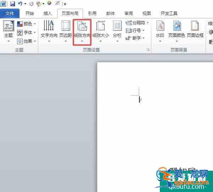The width and height of the screenshot is (213, 192).
Task: Open the 页面设置 dialog launcher
Action: (148, 50)
